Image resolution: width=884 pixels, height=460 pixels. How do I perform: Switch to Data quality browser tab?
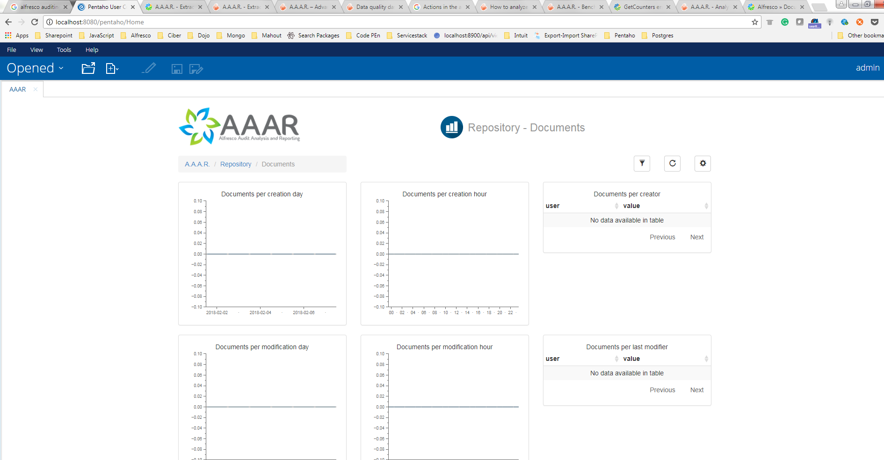coord(375,7)
